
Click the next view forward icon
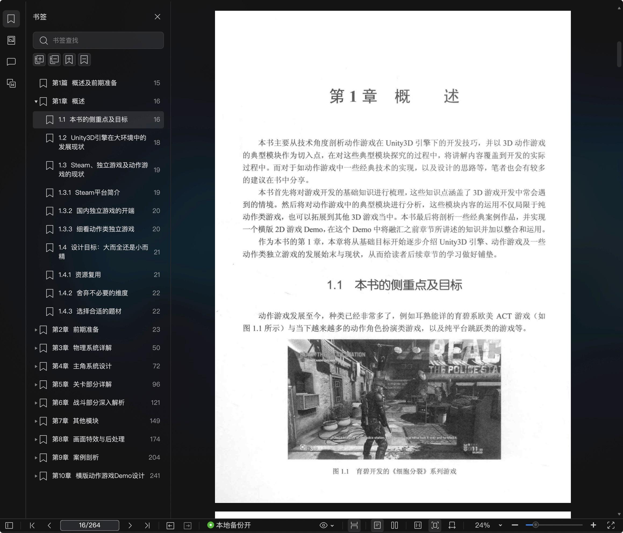pos(188,525)
